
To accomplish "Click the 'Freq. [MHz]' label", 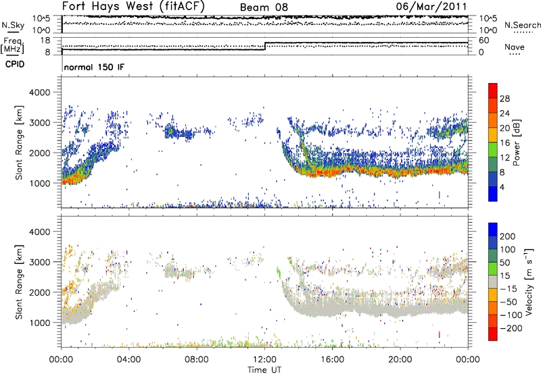I will [x=14, y=45].
